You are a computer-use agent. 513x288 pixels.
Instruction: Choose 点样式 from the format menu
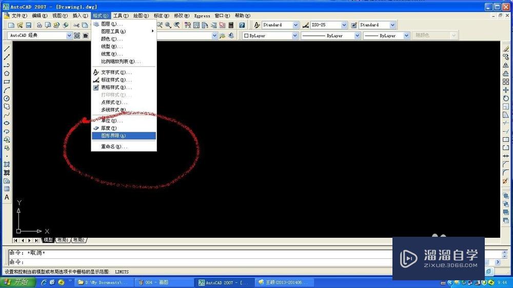pos(124,102)
